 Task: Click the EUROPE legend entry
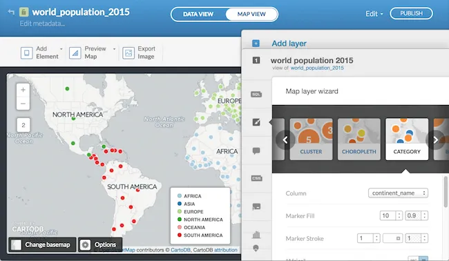pos(191,212)
